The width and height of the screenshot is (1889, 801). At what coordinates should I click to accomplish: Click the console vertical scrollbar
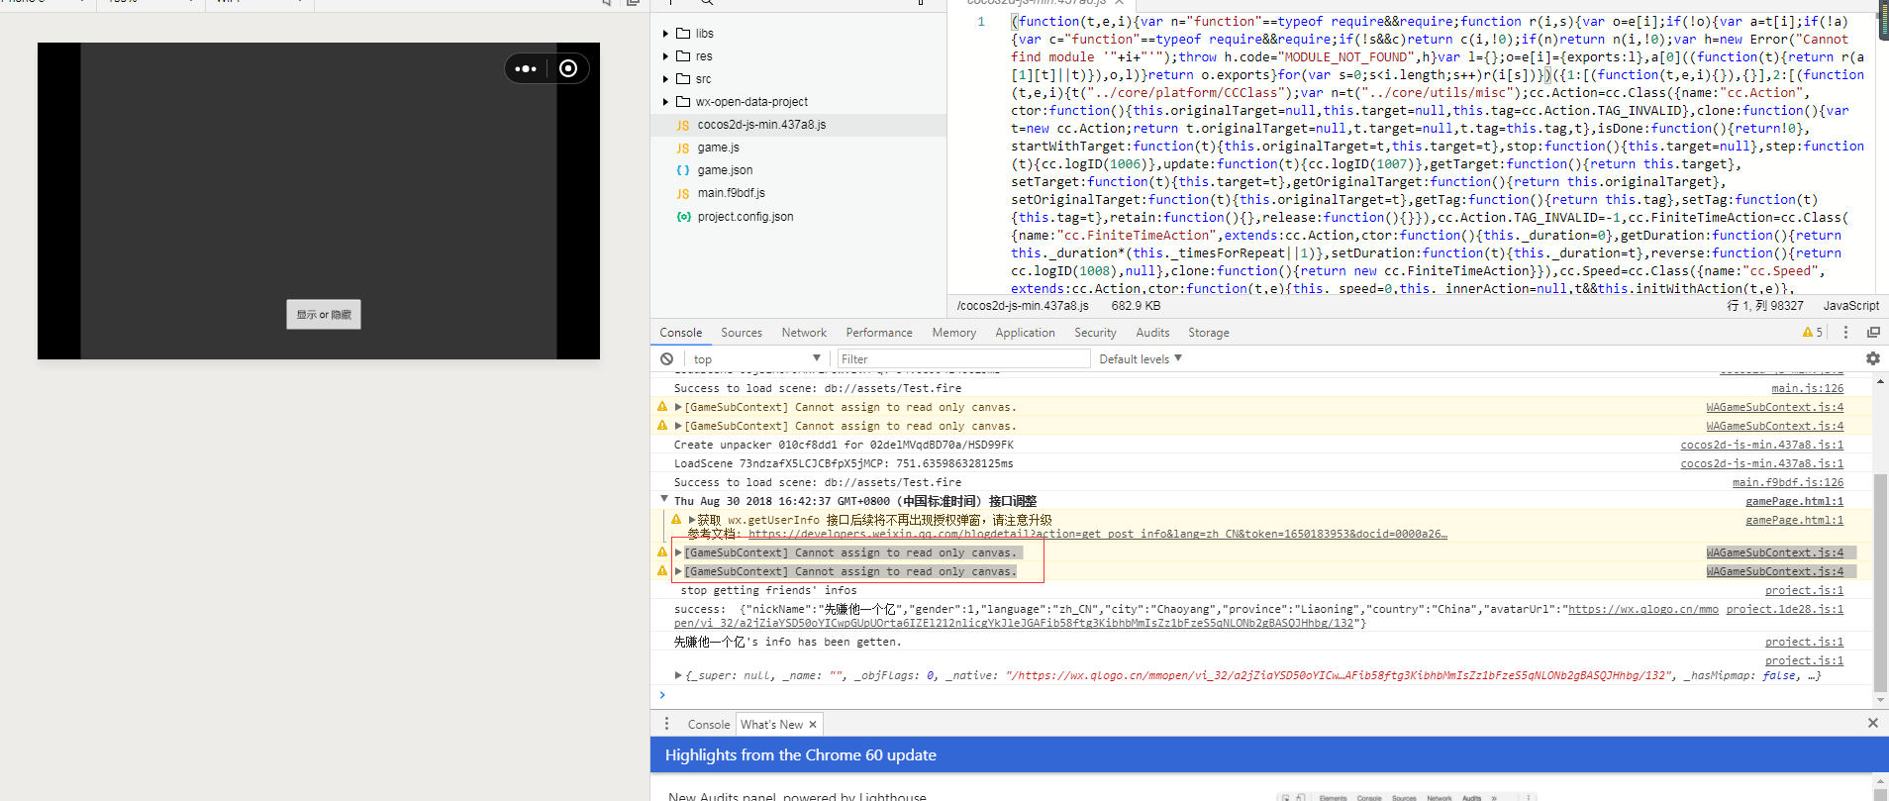[1880, 582]
